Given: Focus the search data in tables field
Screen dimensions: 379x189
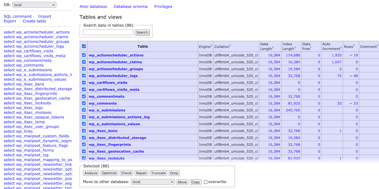Looking at the screenshot, I should [x=108, y=32].
